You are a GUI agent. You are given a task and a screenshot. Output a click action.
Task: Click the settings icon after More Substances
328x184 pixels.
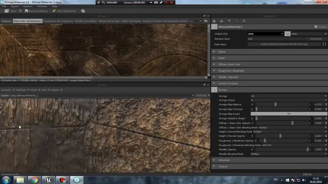tap(83, 11)
